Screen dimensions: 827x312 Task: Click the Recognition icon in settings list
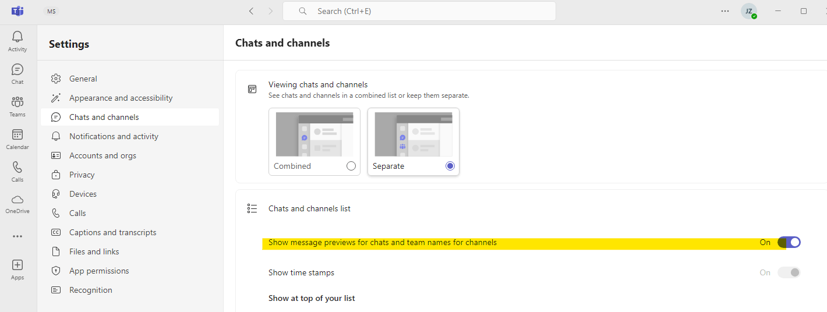(56, 290)
